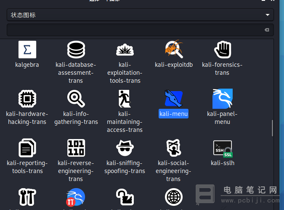Select the kali-sslh SSH SSL icon
The image size is (284, 210).
[223, 149]
